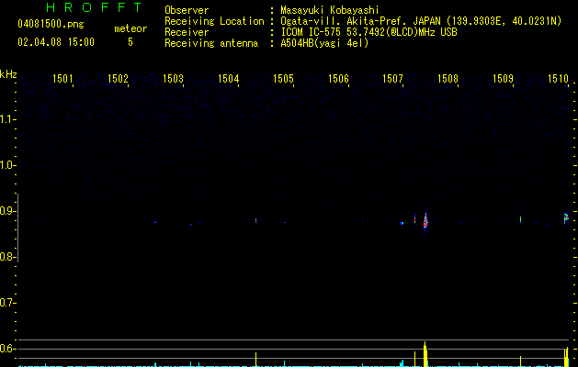Click the 0.7 frequency axis label
This screenshot has width=578, height=367.
click(7, 303)
